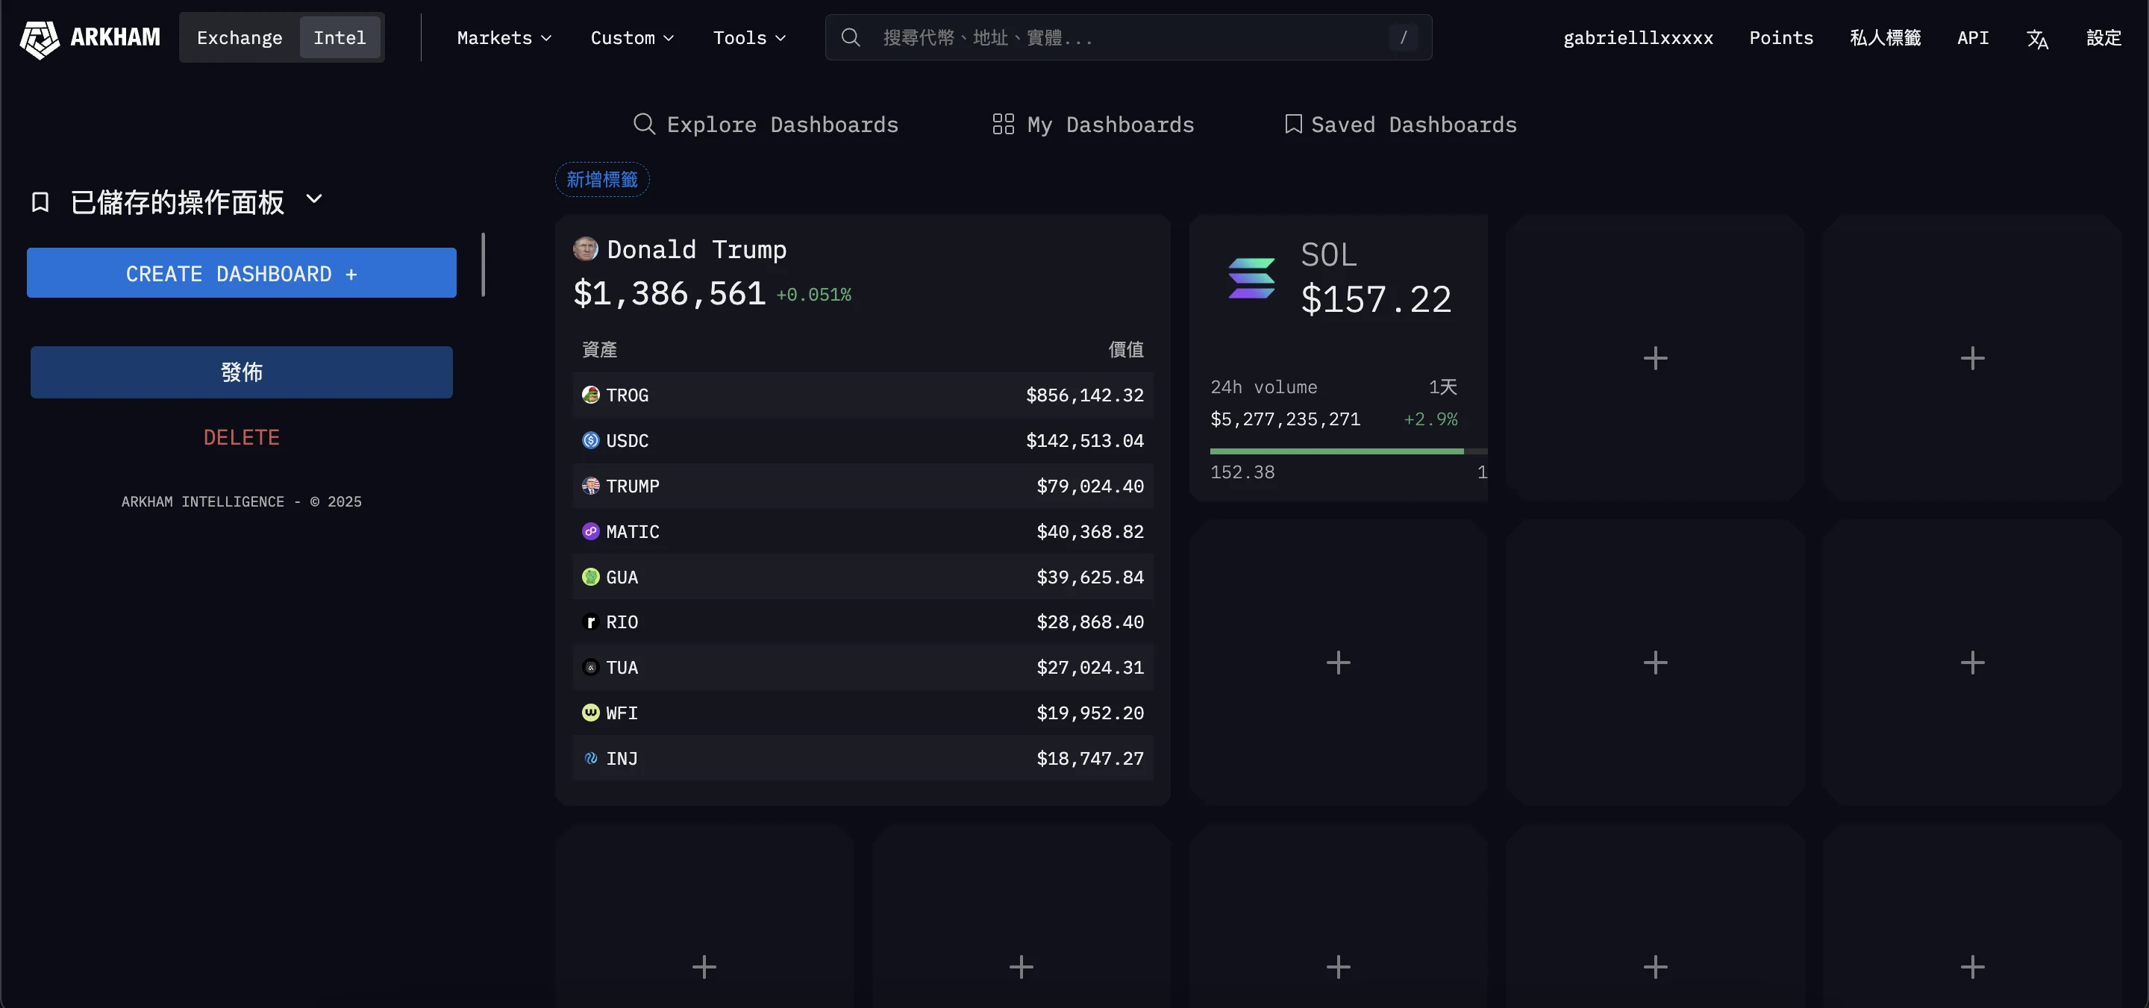The width and height of the screenshot is (2149, 1008).
Task: Click the CREATE DASHBOARD + button
Action: click(x=241, y=273)
